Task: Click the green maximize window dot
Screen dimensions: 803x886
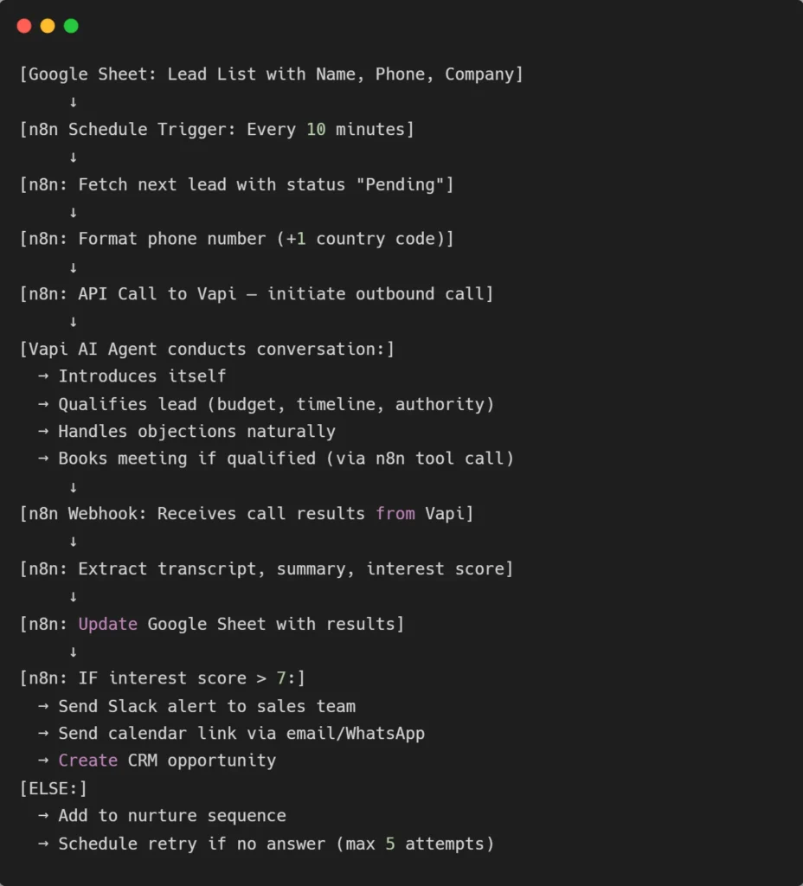Action: (x=71, y=26)
